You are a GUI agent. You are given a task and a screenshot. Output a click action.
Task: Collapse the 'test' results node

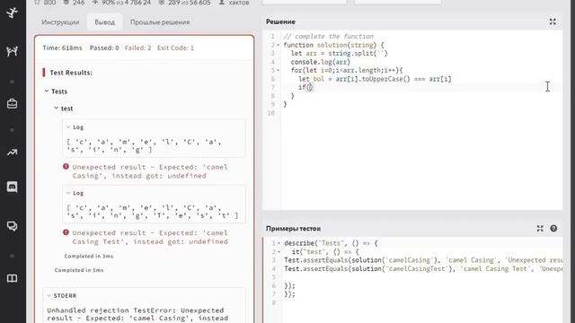click(x=56, y=108)
